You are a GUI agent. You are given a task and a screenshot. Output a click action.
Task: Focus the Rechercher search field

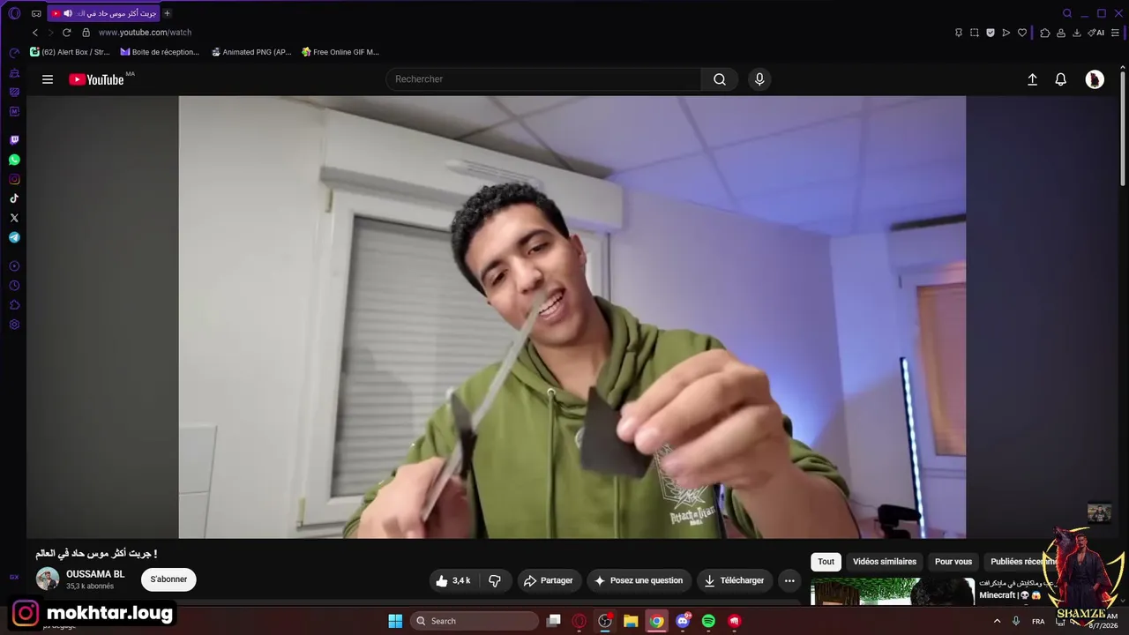pyautogui.click(x=543, y=79)
